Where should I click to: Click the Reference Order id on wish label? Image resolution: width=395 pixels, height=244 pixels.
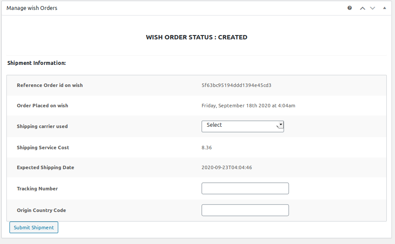(x=50, y=85)
